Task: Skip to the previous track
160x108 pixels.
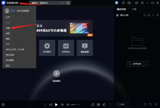Action: (51, 105)
